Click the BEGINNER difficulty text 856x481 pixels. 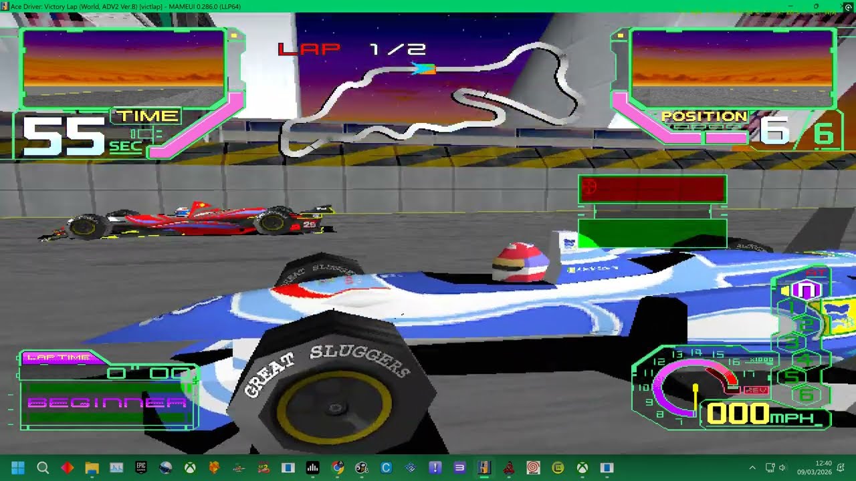[107, 403]
